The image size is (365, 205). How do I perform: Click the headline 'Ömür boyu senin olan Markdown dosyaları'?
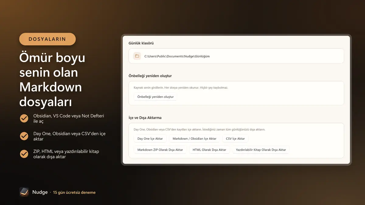pyautogui.click(x=52, y=80)
